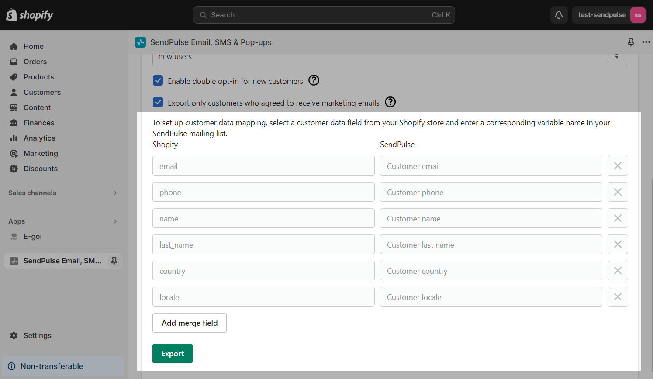Click the Non-transferable notice
Image resolution: width=653 pixels, height=379 pixels.
pyautogui.click(x=63, y=366)
